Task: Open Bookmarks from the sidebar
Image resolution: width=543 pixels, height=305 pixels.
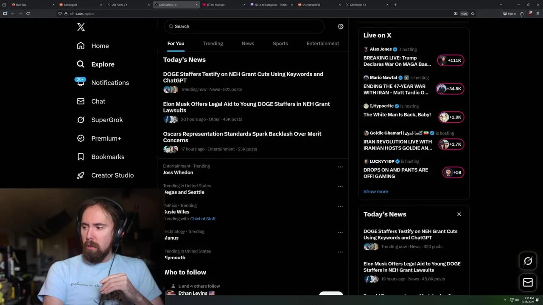Action: 101,157
